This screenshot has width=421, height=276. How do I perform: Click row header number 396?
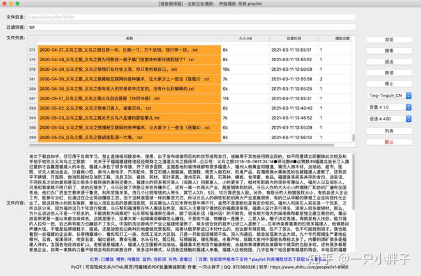click(33, 127)
